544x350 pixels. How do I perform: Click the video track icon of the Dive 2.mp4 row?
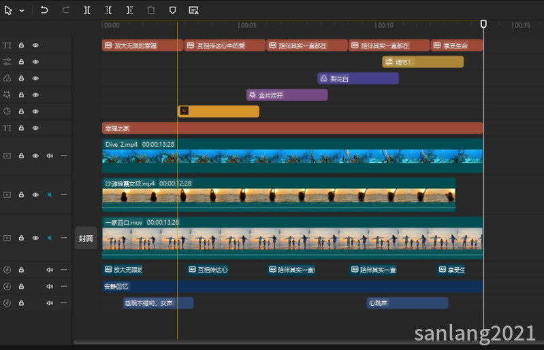pos(7,156)
